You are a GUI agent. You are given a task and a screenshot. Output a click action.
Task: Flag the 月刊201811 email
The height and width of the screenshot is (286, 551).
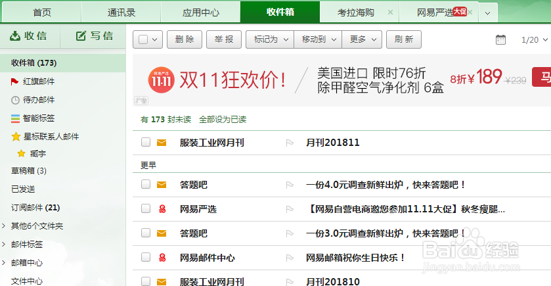click(290, 143)
